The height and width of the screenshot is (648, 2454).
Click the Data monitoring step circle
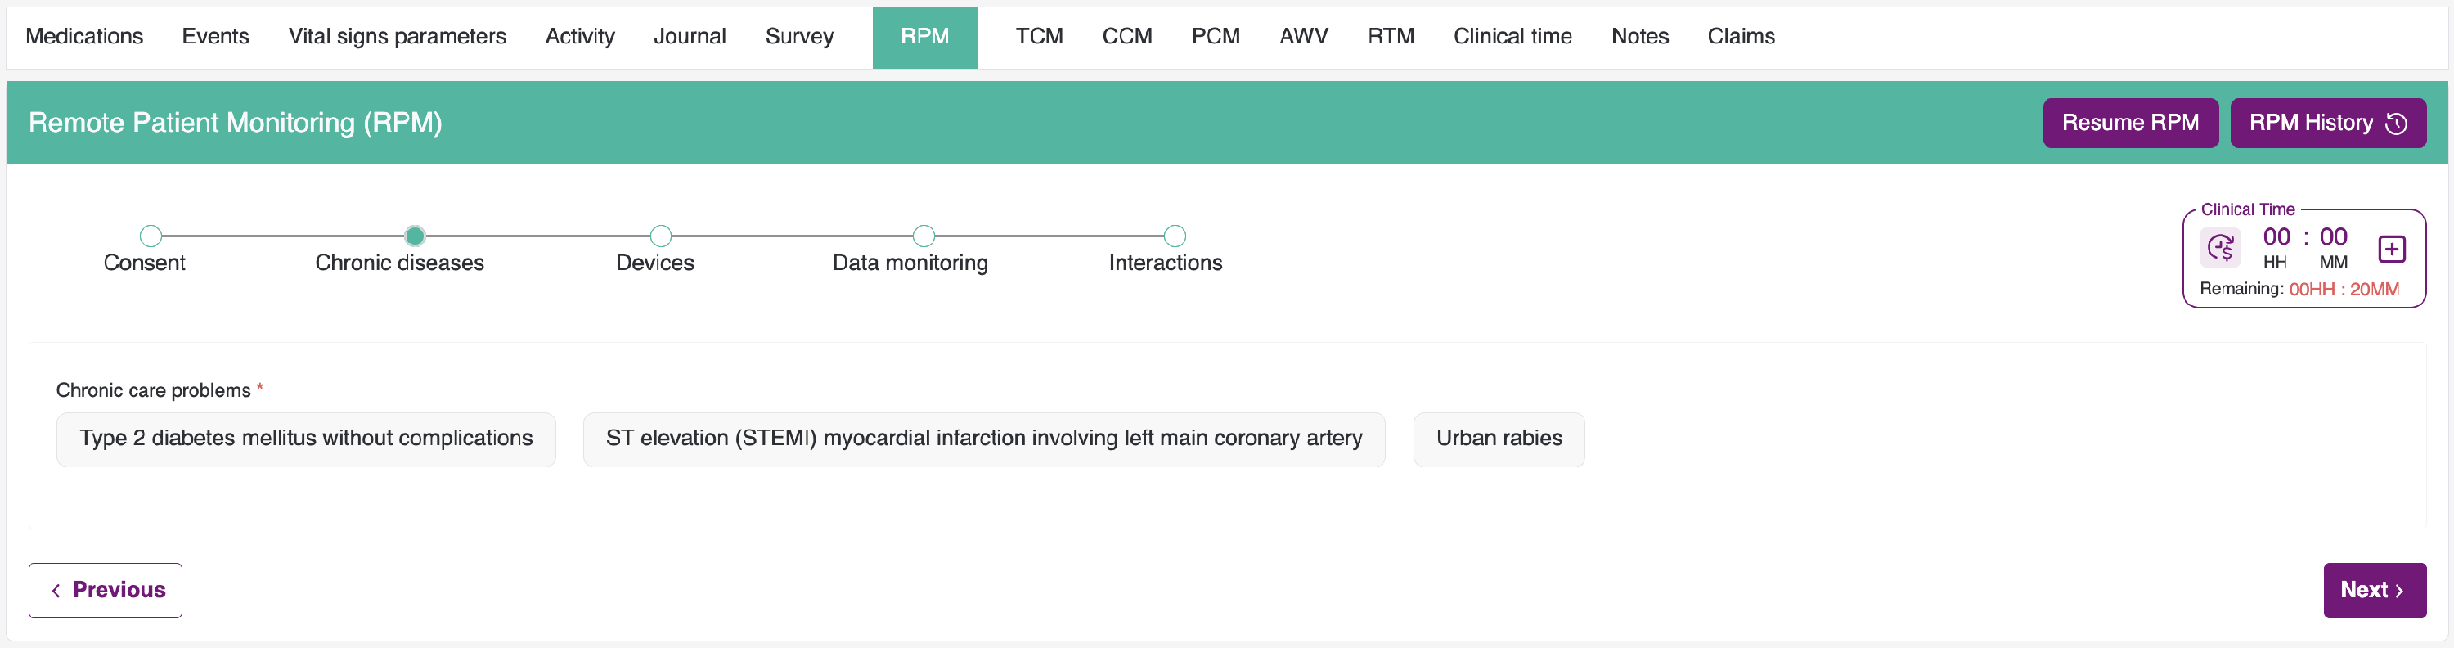pos(923,236)
